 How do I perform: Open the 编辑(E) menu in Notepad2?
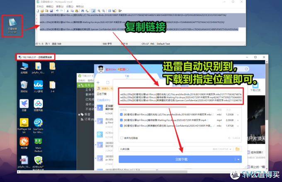click(x=50, y=7)
